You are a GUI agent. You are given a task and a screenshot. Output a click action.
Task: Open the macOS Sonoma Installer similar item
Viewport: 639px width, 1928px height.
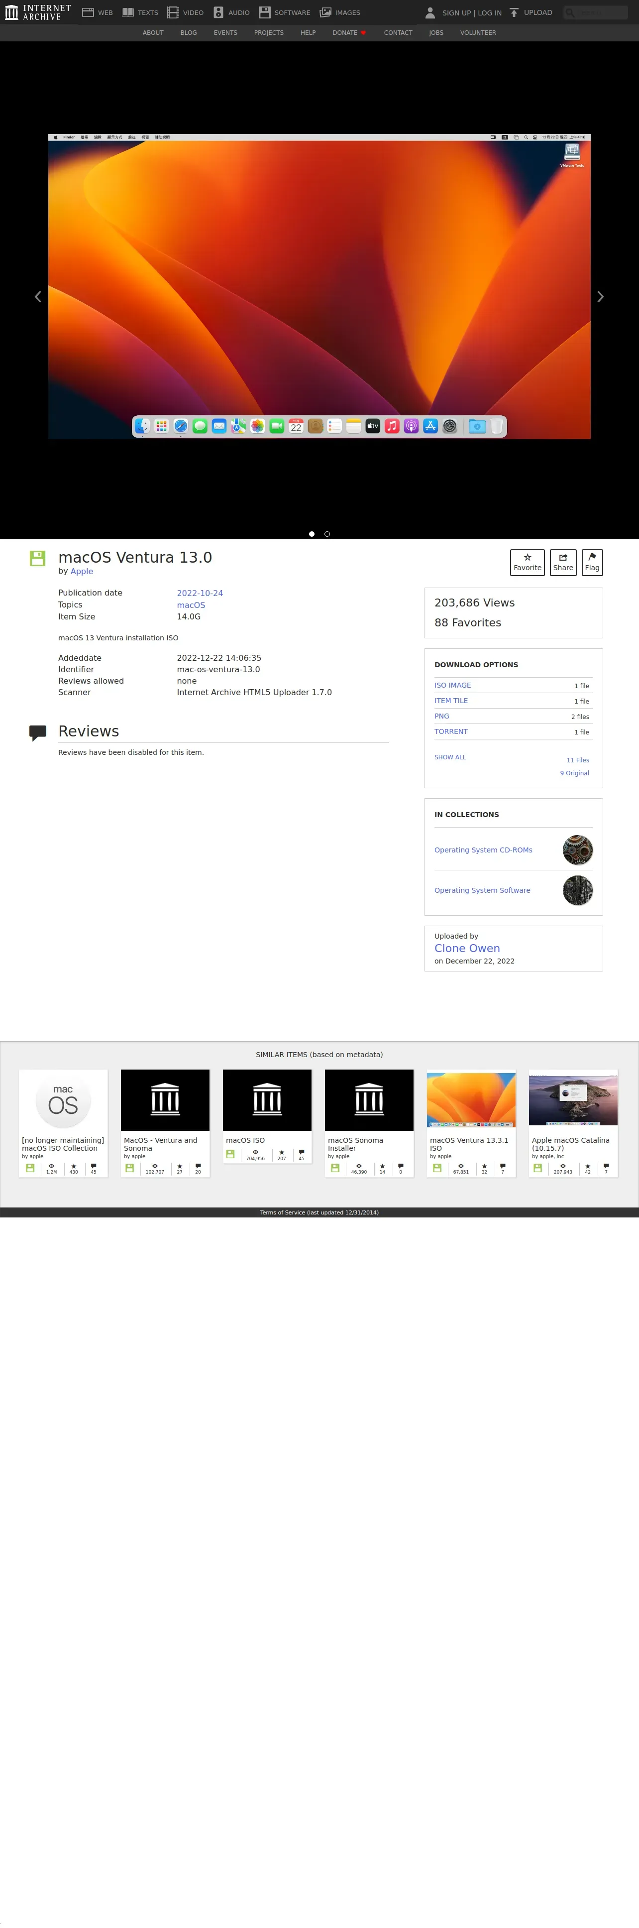click(x=369, y=1123)
